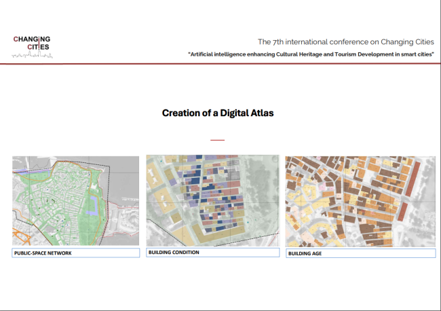Click the orange road junction in the public-space map corner

[21, 236]
